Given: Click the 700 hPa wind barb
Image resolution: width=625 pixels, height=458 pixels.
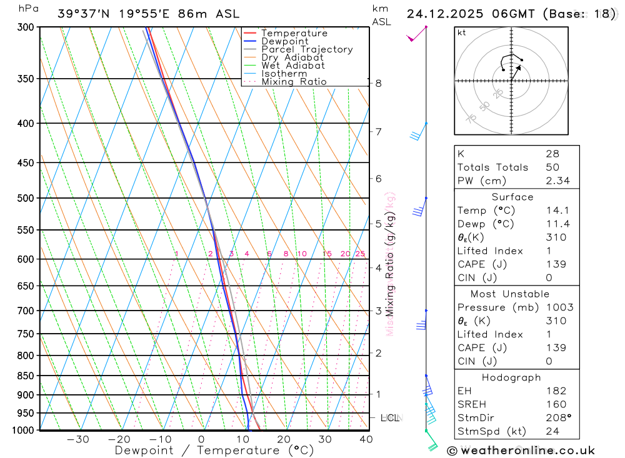Looking at the screenshot, I should (421, 320).
